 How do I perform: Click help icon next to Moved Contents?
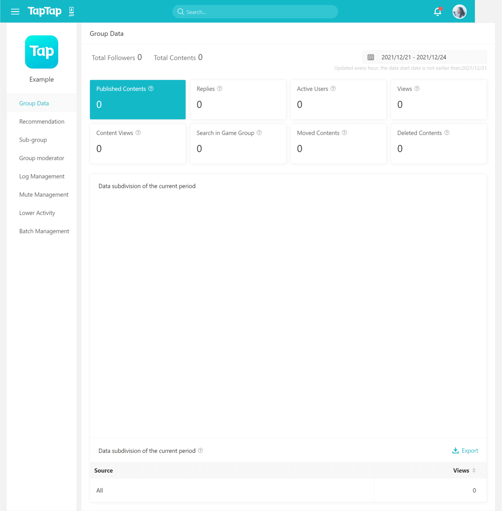pyautogui.click(x=344, y=133)
